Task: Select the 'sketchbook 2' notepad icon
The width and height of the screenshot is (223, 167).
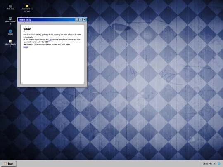Action: (10, 43)
